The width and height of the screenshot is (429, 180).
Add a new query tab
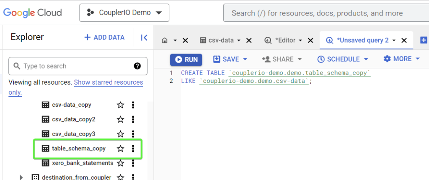(x=424, y=40)
